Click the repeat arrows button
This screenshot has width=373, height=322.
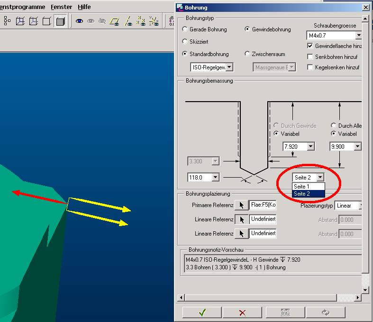[326, 313]
